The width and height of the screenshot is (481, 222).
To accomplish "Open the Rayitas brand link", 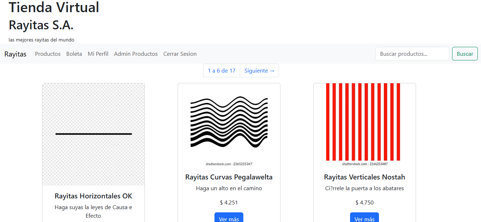I will pyautogui.click(x=15, y=54).
